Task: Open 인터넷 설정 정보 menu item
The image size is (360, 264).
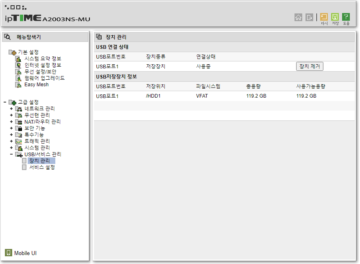Action: pyautogui.click(x=43, y=65)
